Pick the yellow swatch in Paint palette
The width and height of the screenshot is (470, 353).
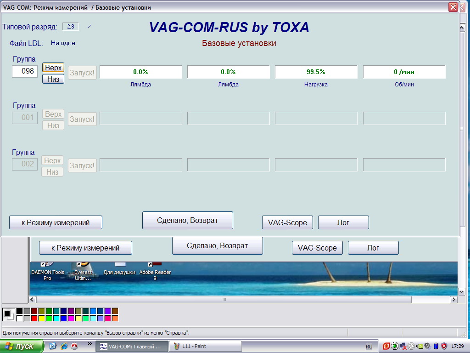click(x=42, y=318)
